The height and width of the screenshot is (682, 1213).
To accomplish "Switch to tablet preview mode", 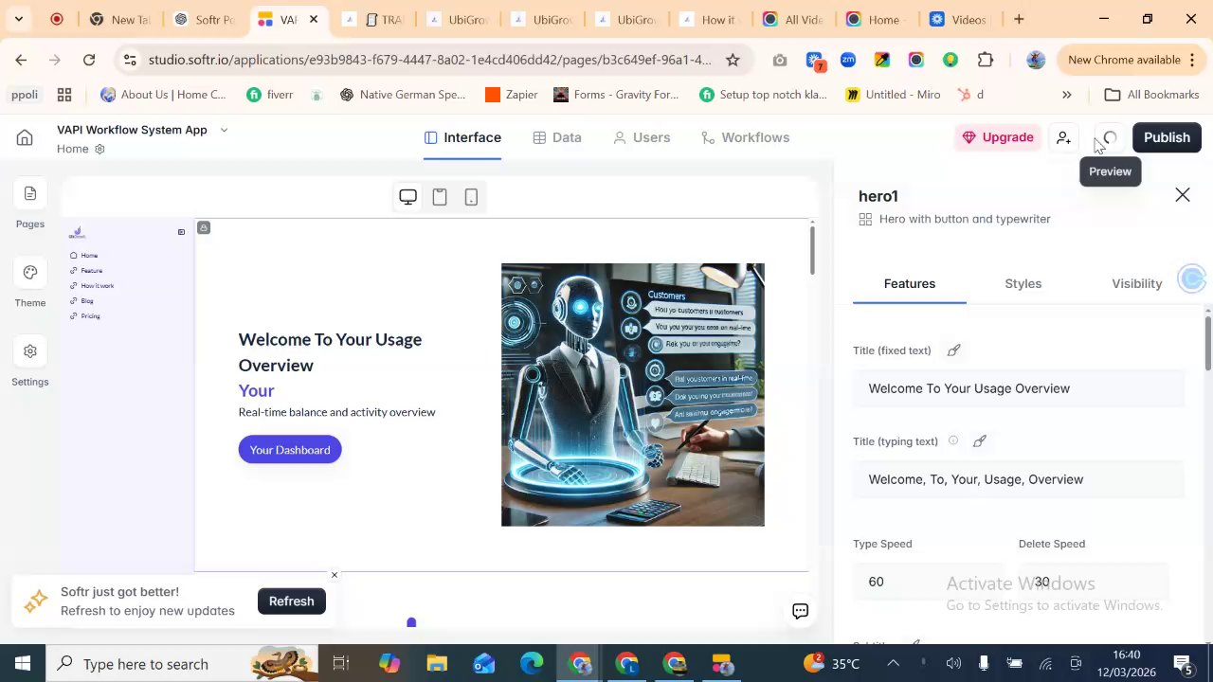I will (440, 197).
